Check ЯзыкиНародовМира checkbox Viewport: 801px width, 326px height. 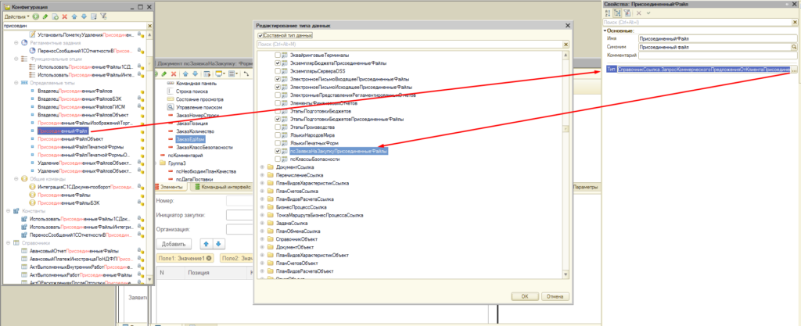tap(278, 135)
